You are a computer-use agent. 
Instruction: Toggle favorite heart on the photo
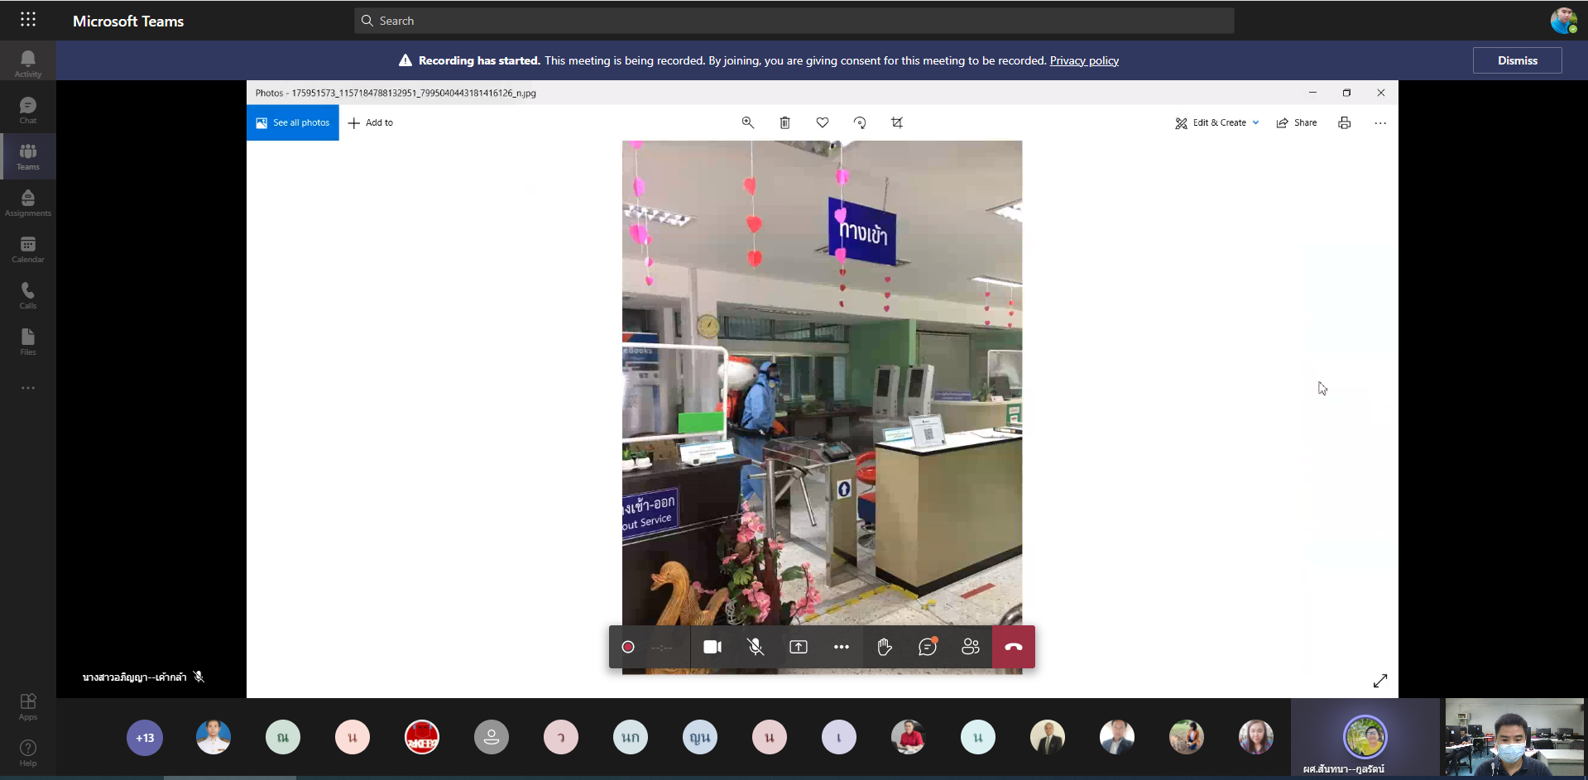point(822,122)
